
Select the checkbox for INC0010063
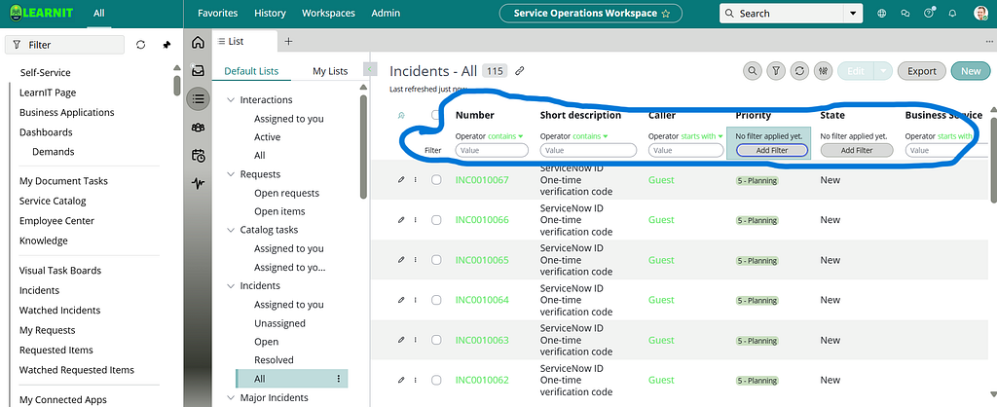pos(436,340)
